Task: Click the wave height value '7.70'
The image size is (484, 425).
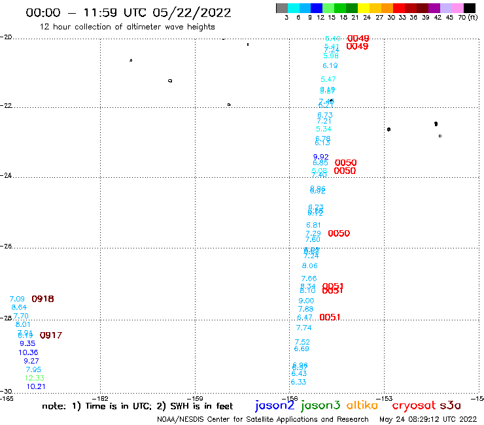Action: coord(21,316)
